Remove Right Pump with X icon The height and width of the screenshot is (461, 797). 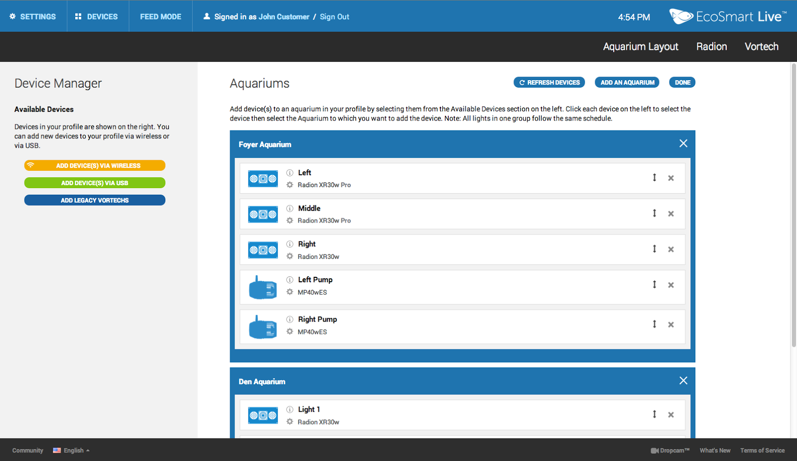click(671, 325)
